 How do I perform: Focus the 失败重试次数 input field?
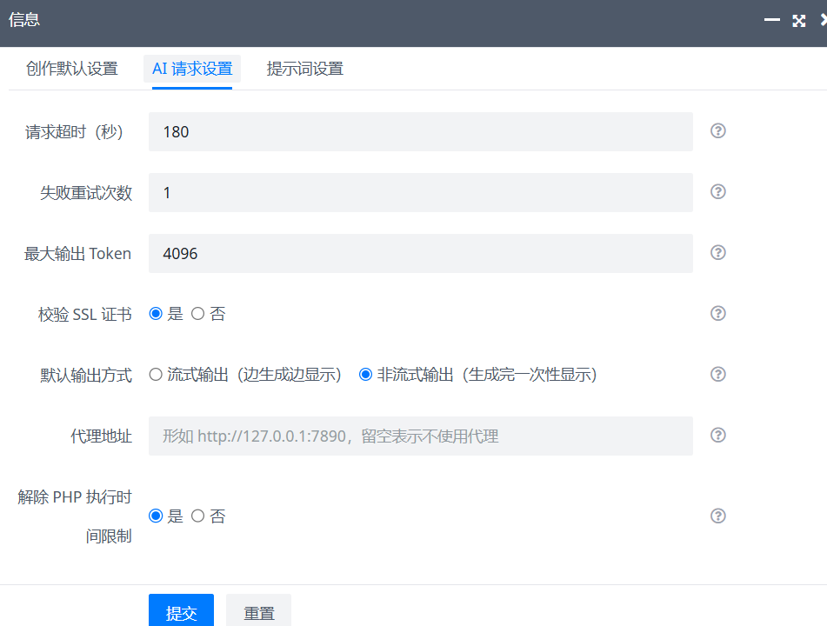tap(420, 192)
